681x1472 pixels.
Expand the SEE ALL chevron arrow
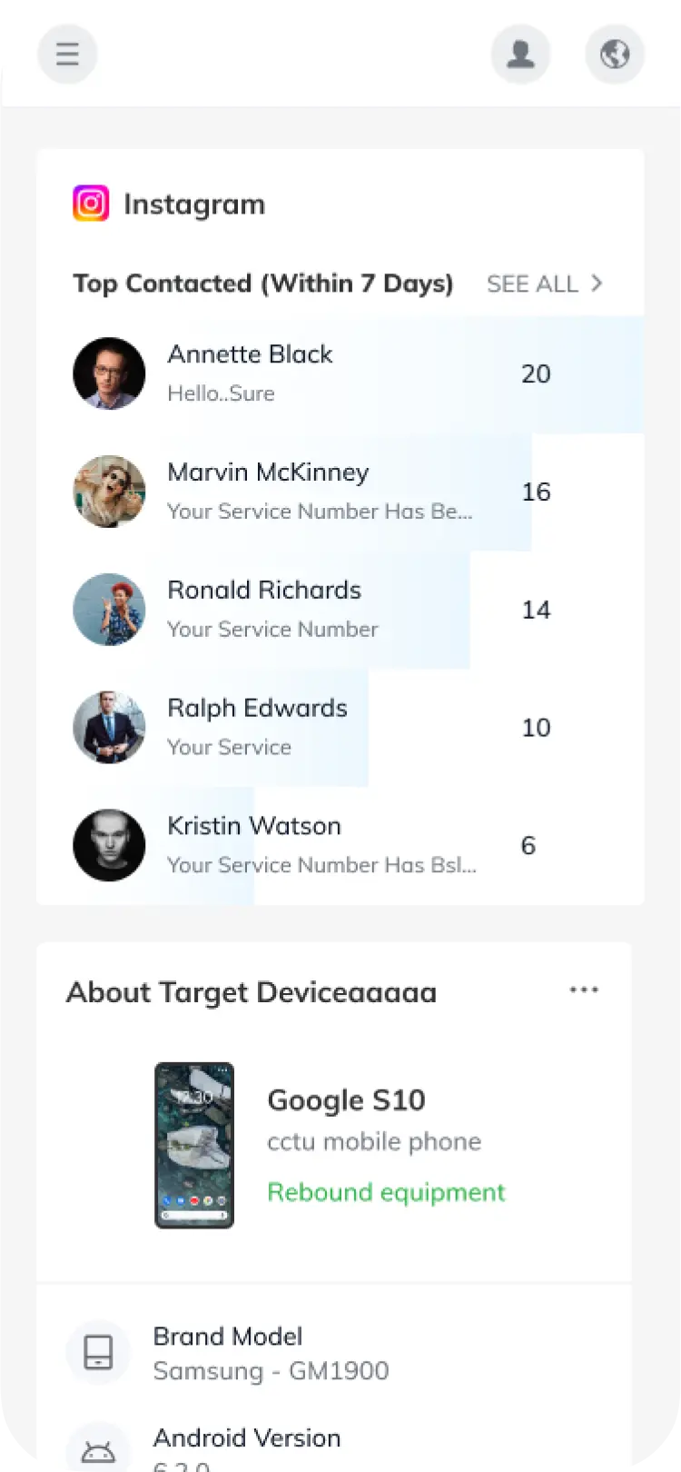coord(597,283)
